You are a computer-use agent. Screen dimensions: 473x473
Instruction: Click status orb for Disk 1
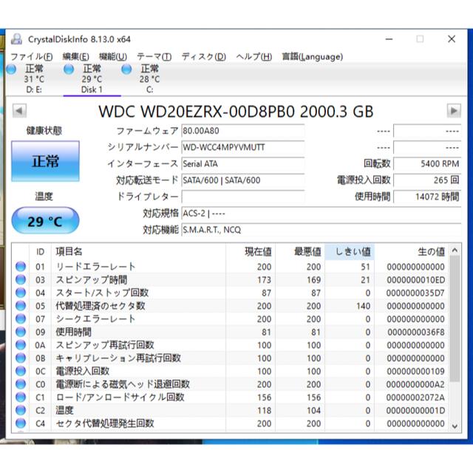point(69,69)
